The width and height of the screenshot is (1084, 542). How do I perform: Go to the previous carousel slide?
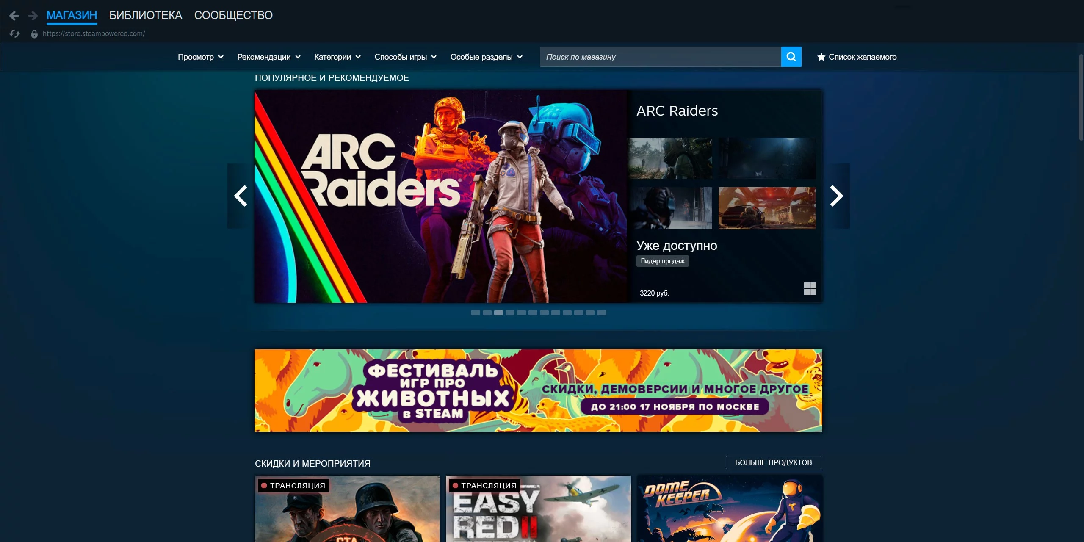pyautogui.click(x=241, y=196)
